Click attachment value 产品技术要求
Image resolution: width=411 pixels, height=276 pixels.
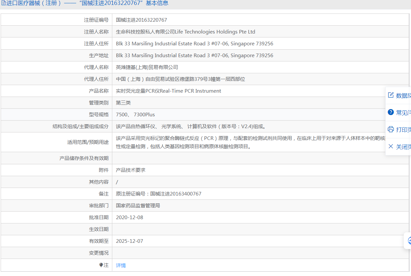tap(131, 170)
